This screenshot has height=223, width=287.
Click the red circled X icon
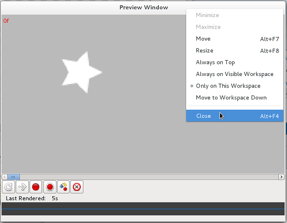pos(77,187)
